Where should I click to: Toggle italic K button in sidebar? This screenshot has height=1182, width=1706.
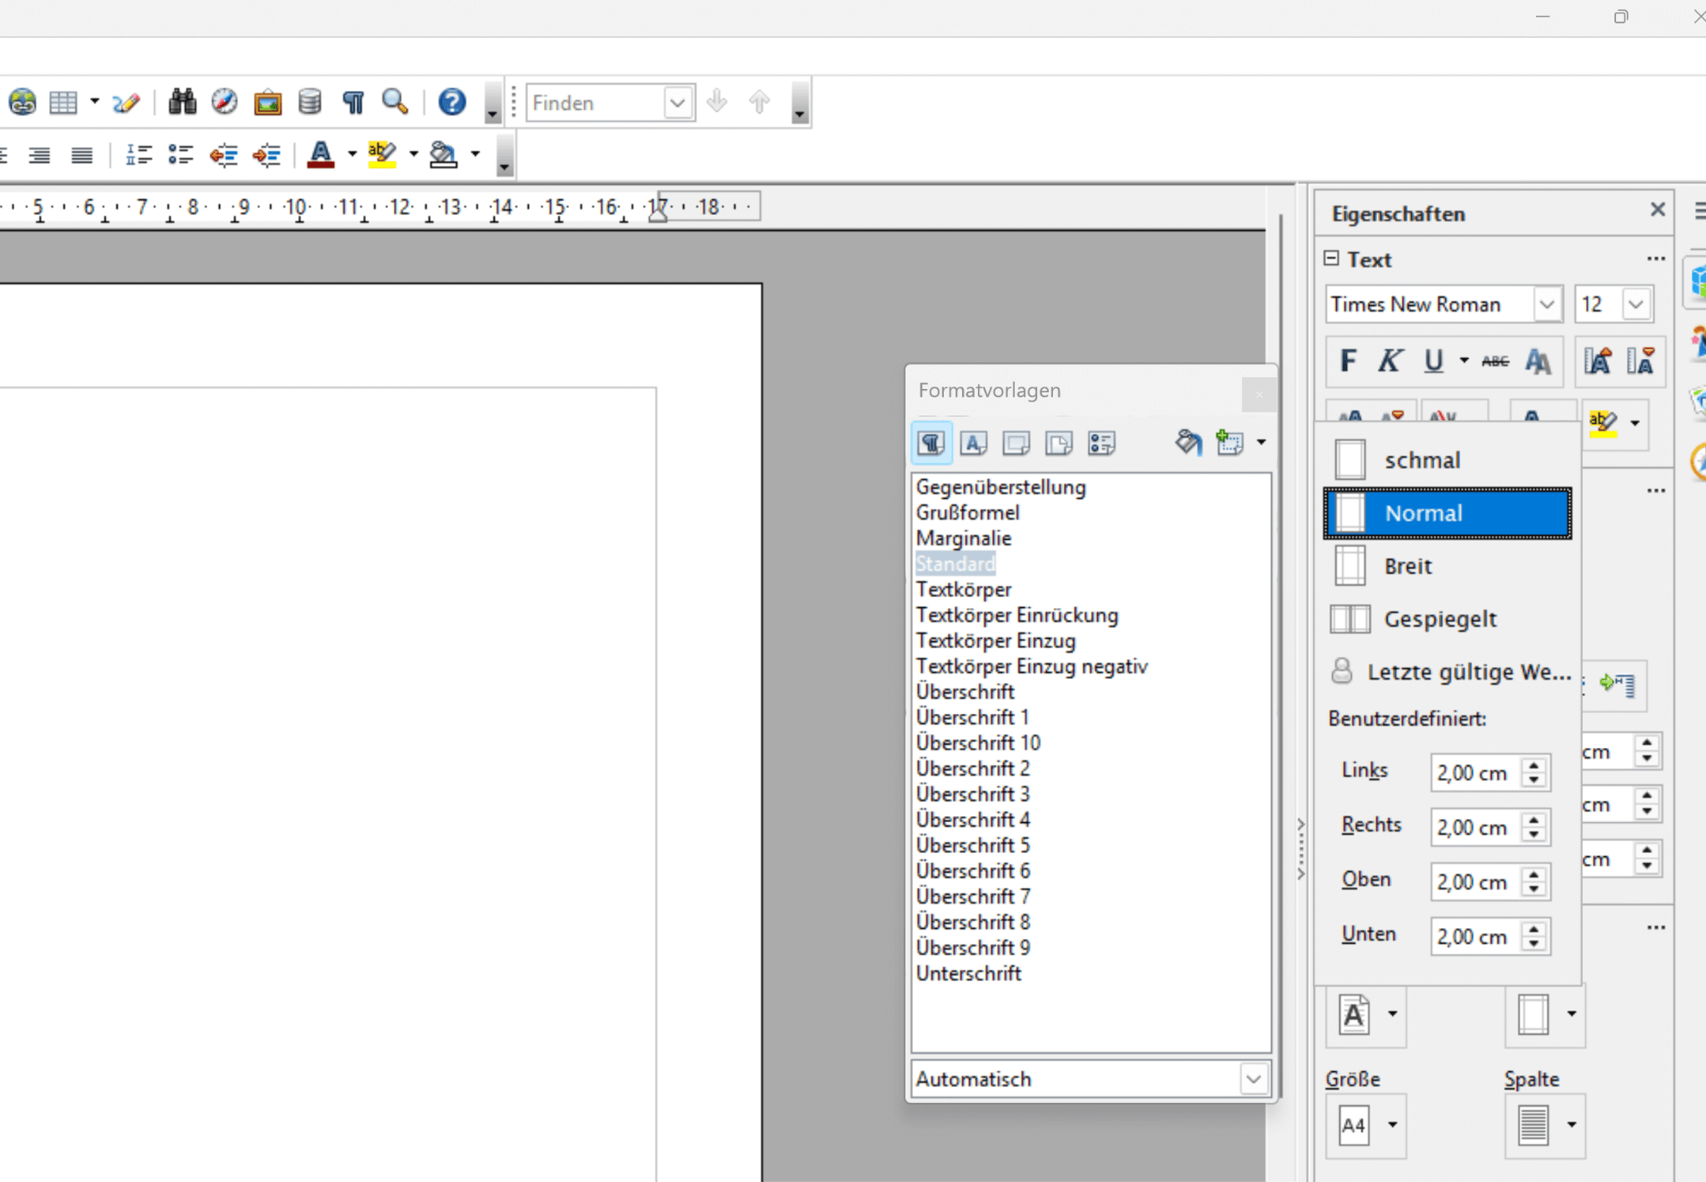(1389, 362)
